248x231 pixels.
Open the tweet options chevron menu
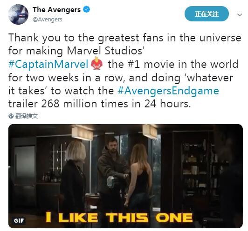(x=240, y=15)
